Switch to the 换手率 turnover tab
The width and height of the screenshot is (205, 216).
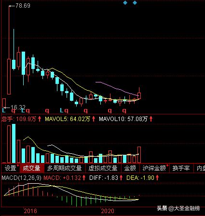pyautogui.click(x=181, y=168)
